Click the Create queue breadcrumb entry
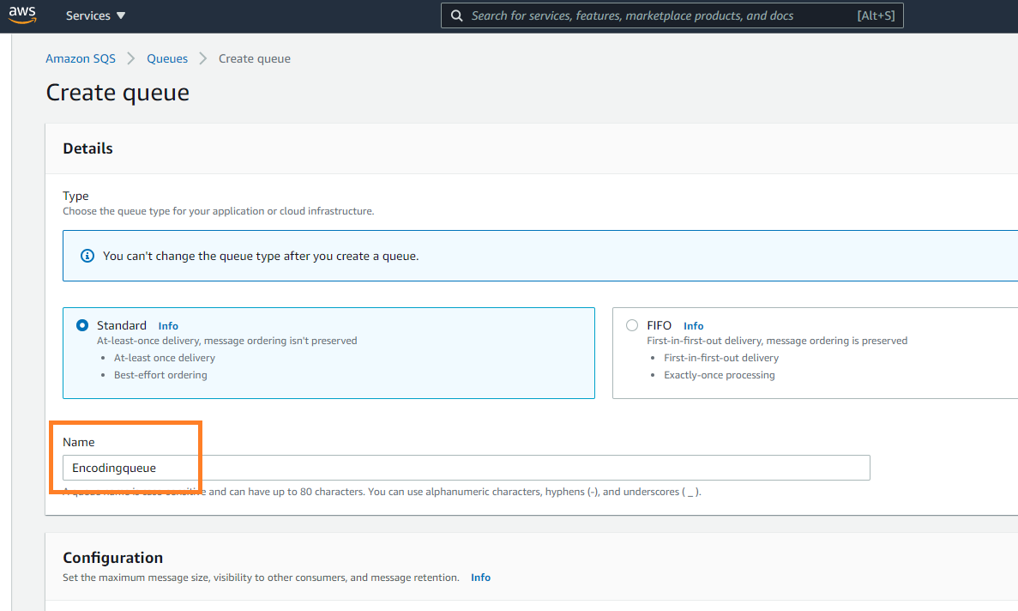Image resolution: width=1018 pixels, height=611 pixels. [254, 57]
